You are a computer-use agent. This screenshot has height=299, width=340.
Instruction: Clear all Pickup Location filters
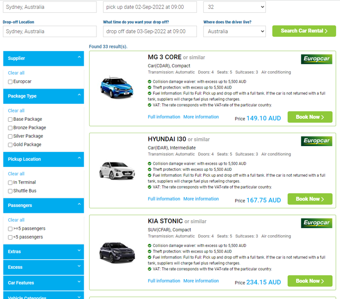pyautogui.click(x=16, y=174)
